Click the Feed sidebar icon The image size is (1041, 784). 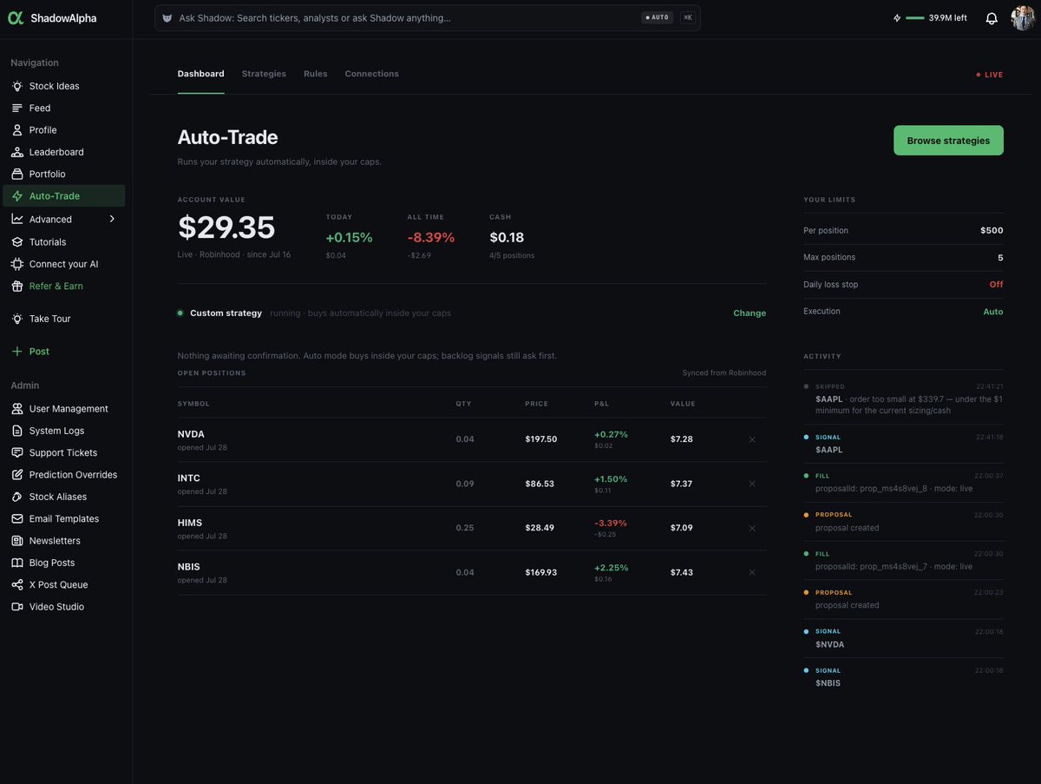[17, 108]
